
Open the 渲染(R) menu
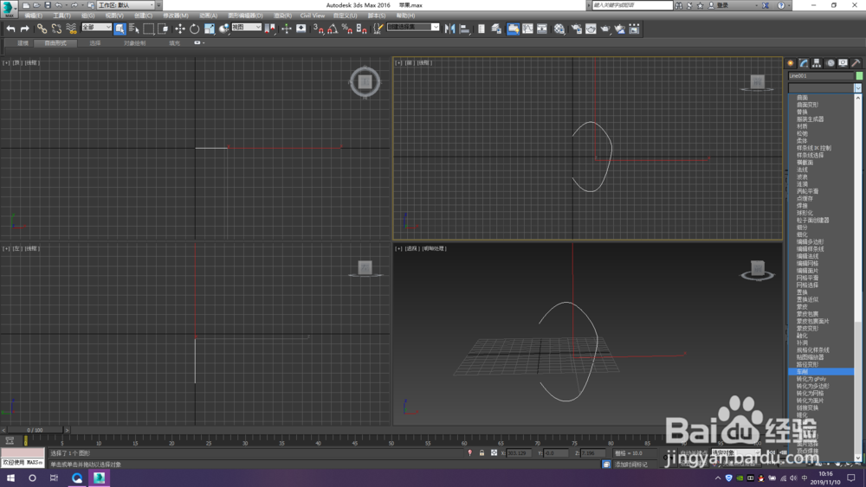tap(282, 16)
